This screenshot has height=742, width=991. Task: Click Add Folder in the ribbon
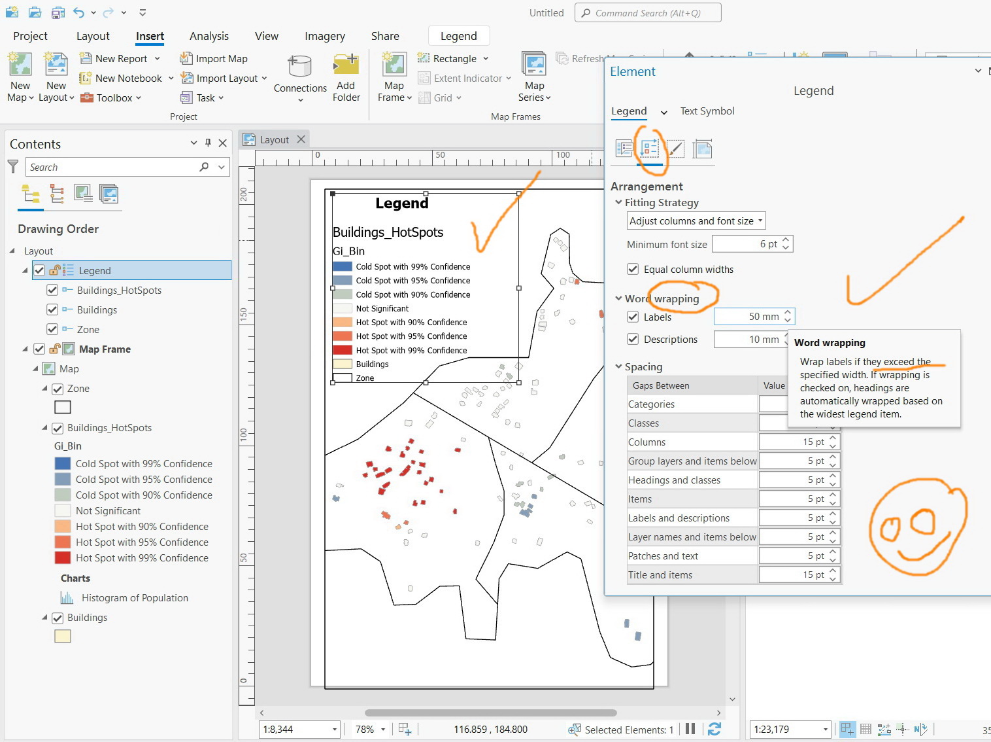tap(346, 77)
